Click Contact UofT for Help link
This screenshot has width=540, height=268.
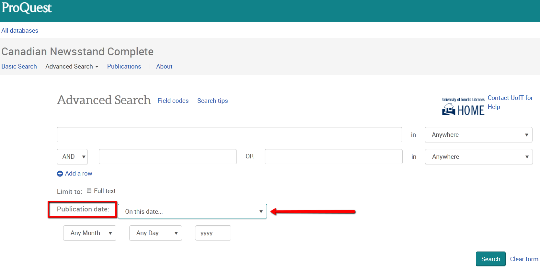(x=510, y=102)
